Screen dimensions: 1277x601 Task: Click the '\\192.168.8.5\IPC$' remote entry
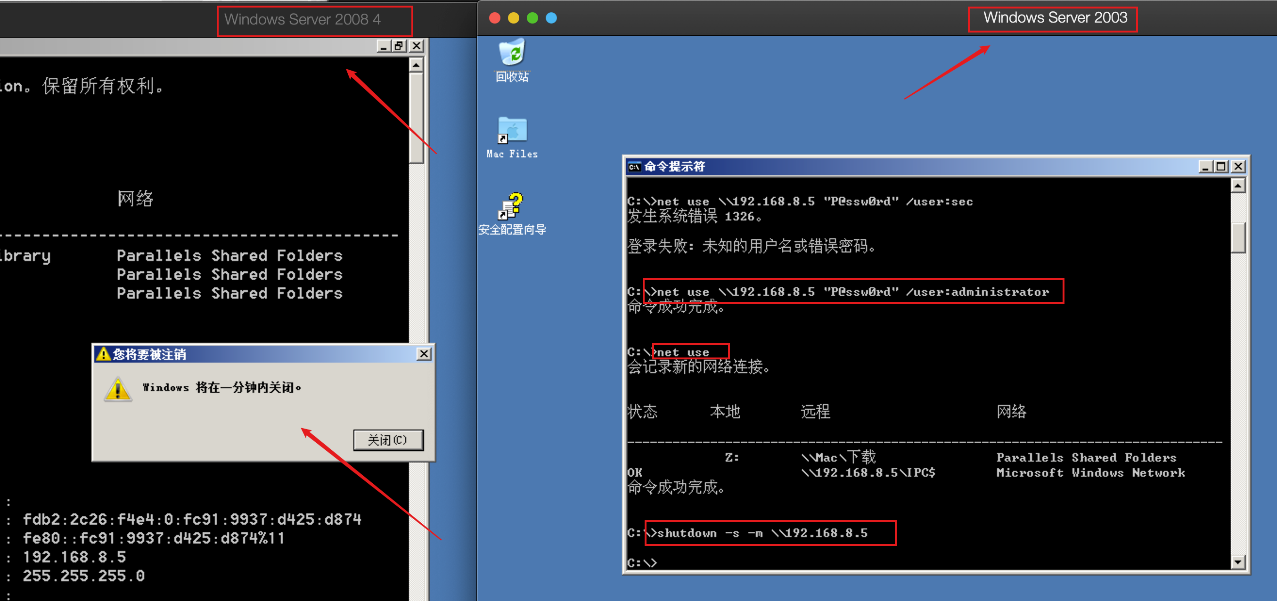pyautogui.click(x=868, y=473)
